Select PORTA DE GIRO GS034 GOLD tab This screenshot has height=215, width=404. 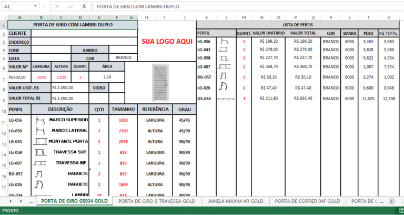pos(75,201)
